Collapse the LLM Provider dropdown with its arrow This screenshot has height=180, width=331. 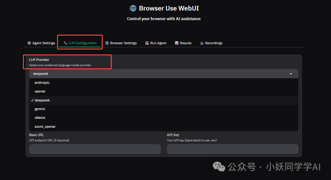point(291,74)
